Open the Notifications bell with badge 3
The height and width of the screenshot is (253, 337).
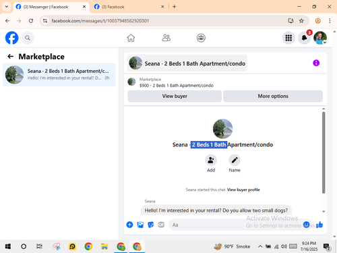(305, 38)
